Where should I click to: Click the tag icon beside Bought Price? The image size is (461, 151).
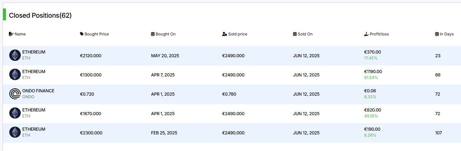tap(82, 34)
